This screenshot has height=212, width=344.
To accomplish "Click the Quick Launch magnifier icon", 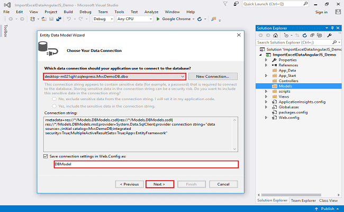I will pyautogui.click(x=305, y=4).
